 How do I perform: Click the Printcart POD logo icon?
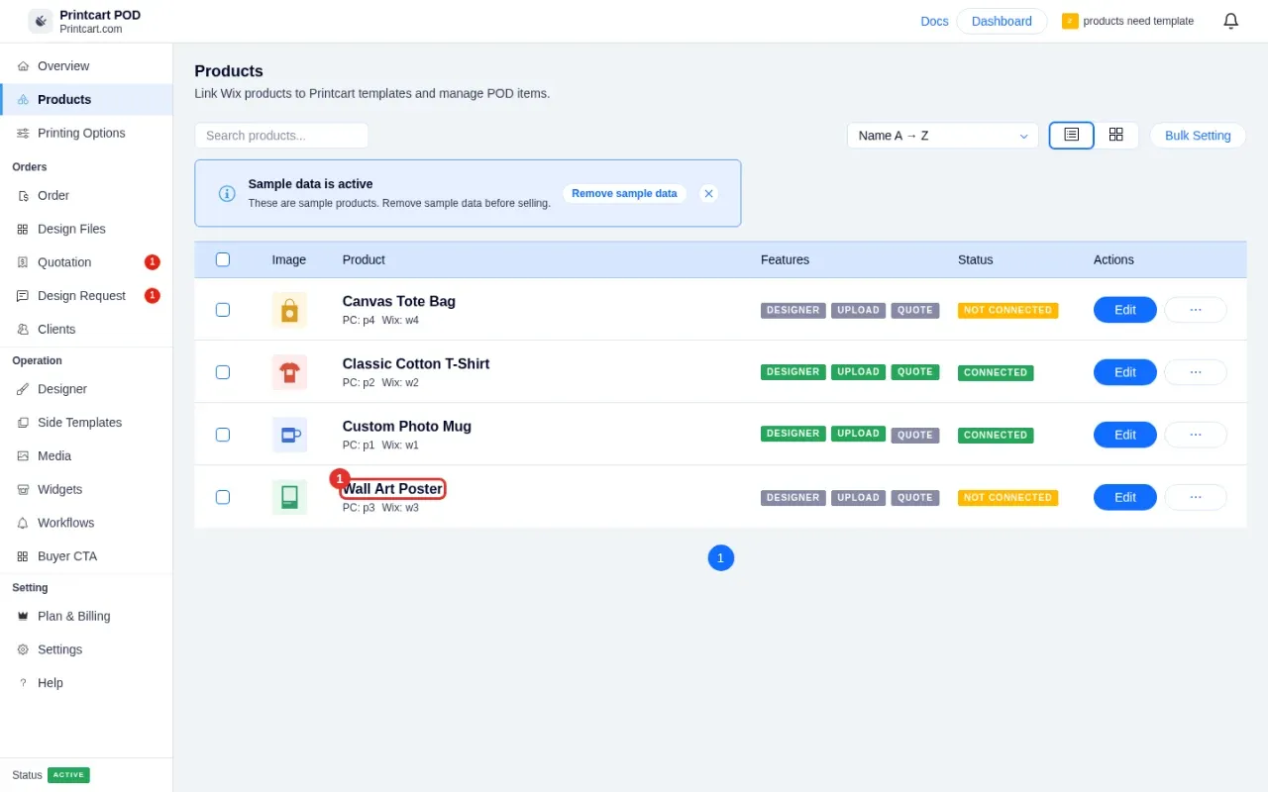tap(41, 21)
